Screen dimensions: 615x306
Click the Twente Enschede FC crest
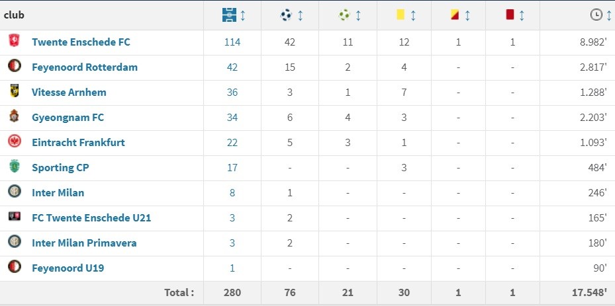tap(14, 42)
